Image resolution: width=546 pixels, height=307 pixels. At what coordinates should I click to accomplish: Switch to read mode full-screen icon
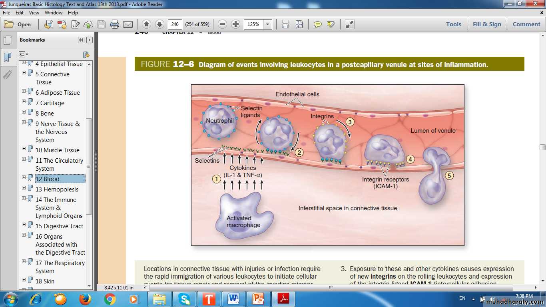[x=350, y=24]
